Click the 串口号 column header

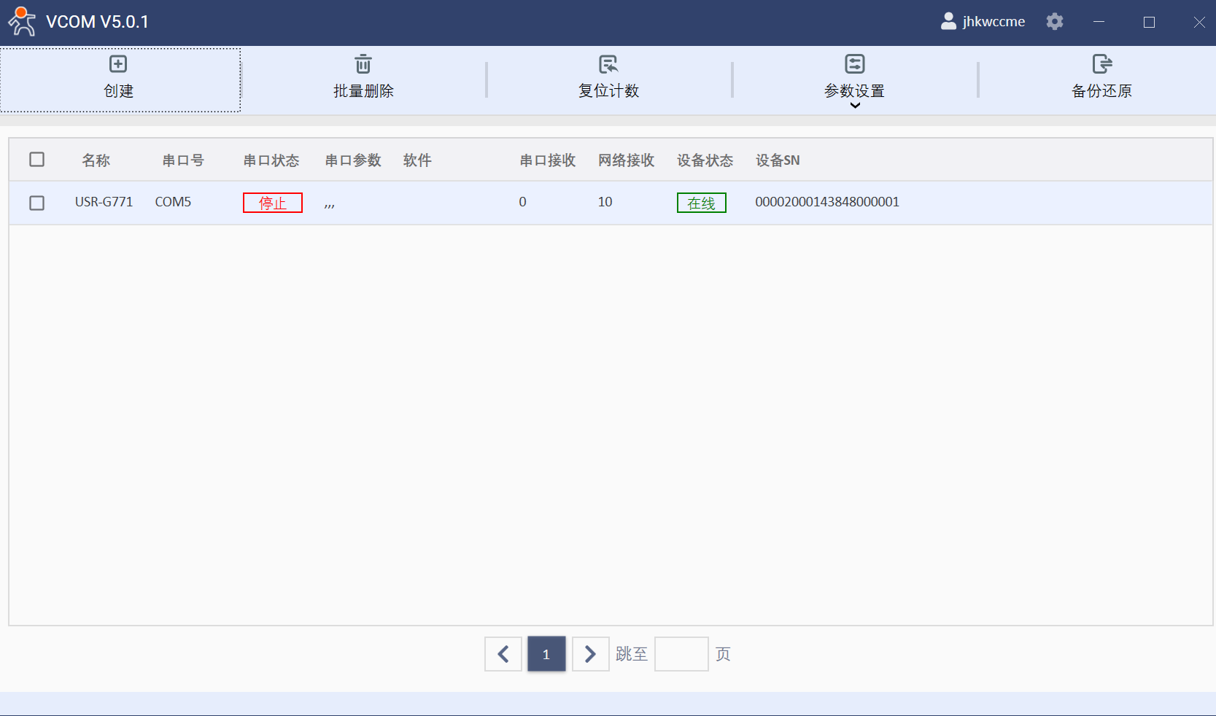pos(183,160)
